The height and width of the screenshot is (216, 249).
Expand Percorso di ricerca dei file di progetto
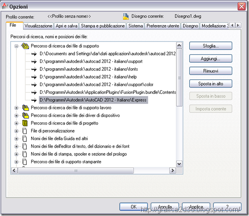click(16, 123)
